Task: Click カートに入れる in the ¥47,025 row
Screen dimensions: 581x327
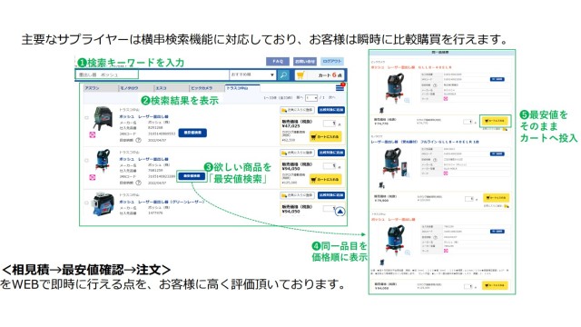Action: (325, 137)
